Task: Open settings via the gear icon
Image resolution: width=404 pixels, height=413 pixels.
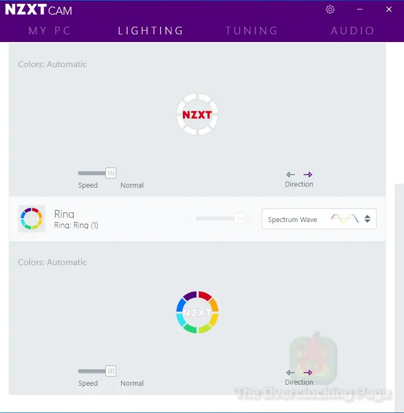Action: (x=330, y=9)
